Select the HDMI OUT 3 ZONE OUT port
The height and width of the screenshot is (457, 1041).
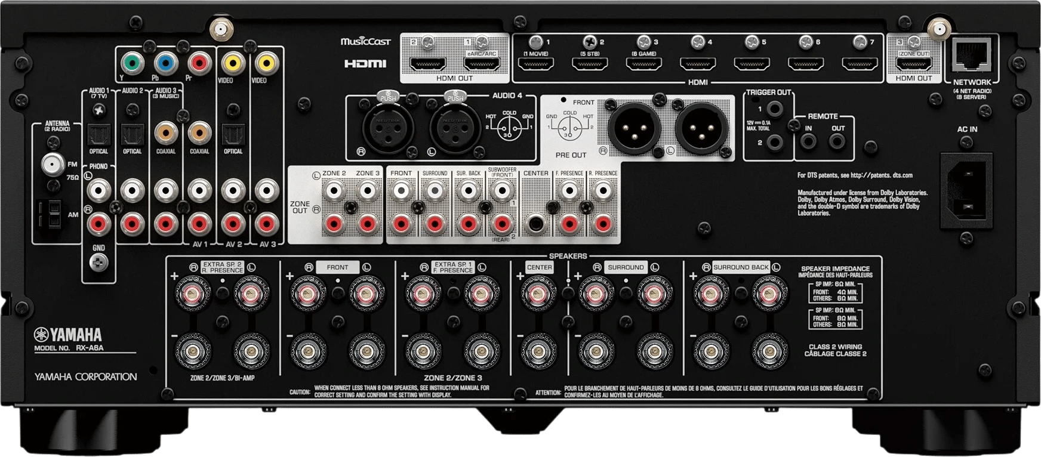click(914, 63)
